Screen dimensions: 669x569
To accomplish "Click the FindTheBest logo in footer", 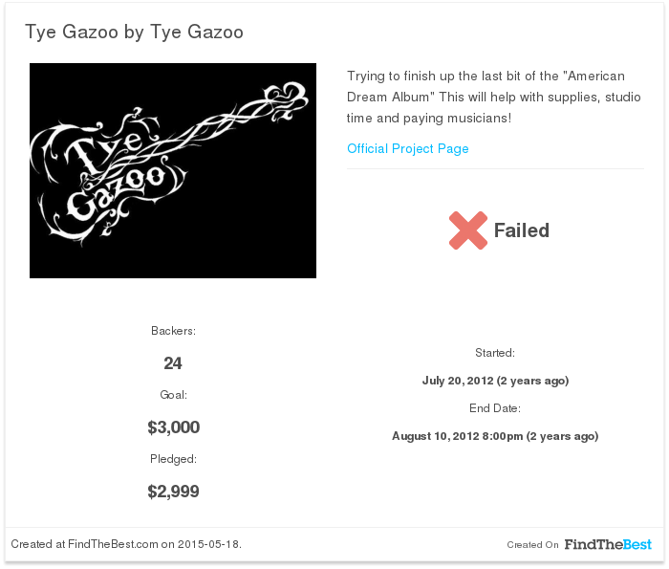I will click(x=608, y=544).
